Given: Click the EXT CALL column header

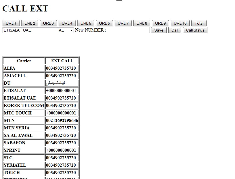Looking at the screenshot, I should point(62,61).
